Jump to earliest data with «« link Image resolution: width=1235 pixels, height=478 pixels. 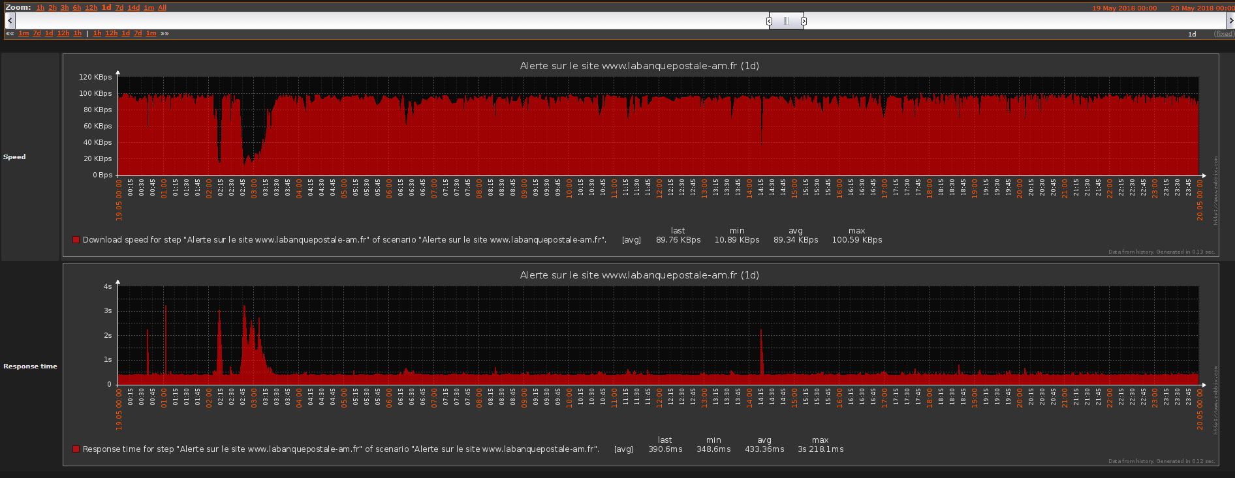10,33
